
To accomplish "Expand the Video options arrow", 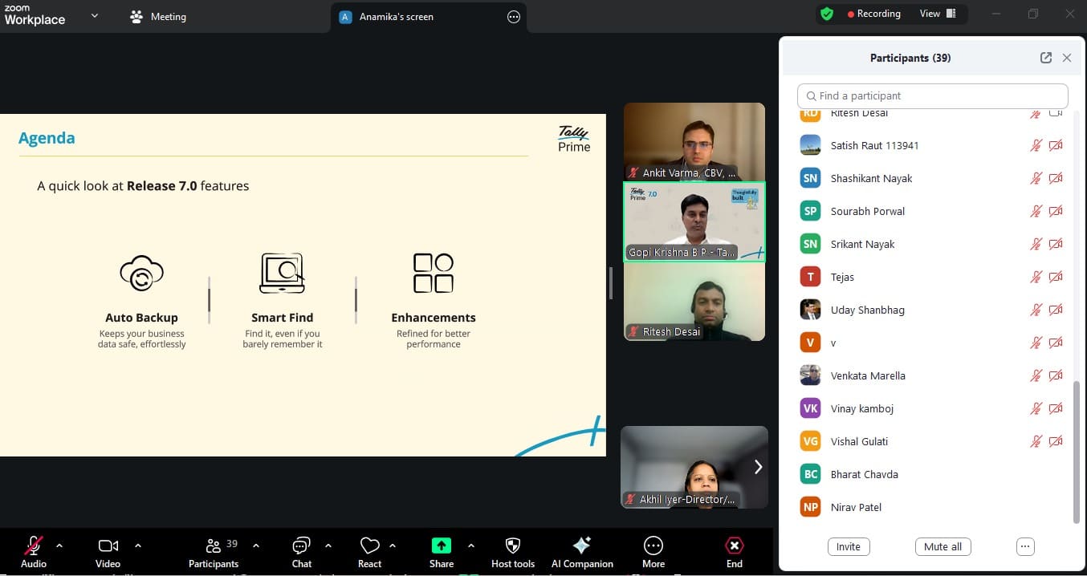I will click(138, 546).
